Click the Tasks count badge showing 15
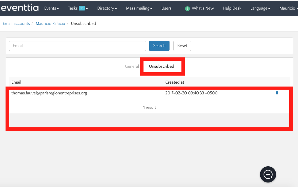This screenshot has height=187, width=298. pos(82,8)
